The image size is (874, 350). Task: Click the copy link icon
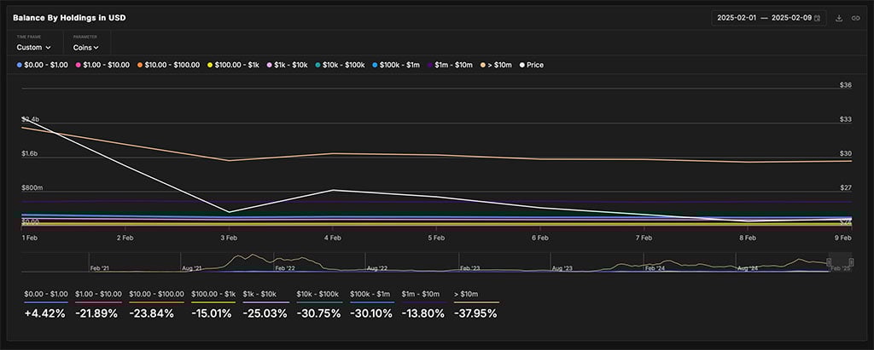[x=855, y=18]
